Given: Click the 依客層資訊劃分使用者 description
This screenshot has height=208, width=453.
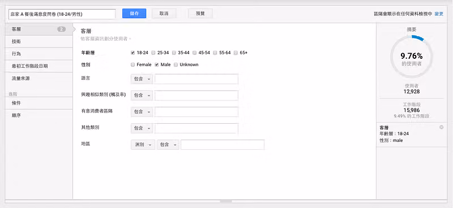Looking at the screenshot, I should pyautogui.click(x=106, y=38).
